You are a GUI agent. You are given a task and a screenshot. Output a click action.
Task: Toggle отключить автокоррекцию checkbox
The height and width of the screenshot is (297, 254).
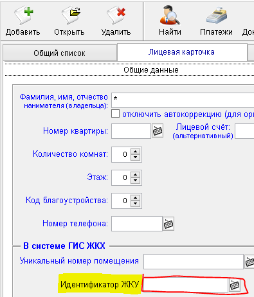coord(115,114)
